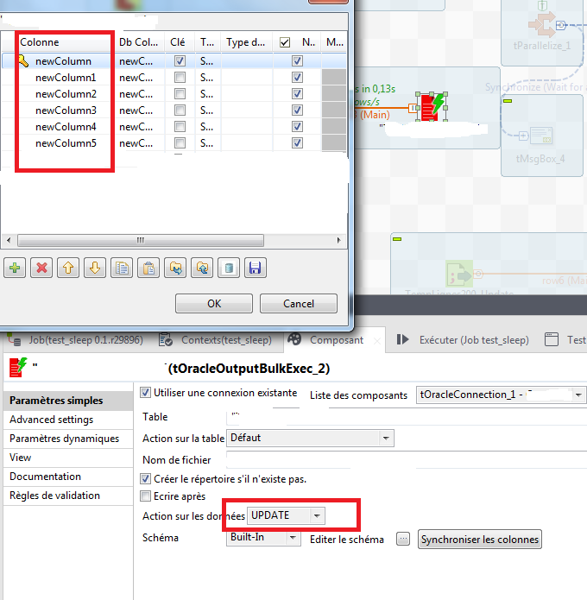Viewport: 587px width, 600px height.
Task: Click into the Nom de fichier field
Action: coord(407,459)
